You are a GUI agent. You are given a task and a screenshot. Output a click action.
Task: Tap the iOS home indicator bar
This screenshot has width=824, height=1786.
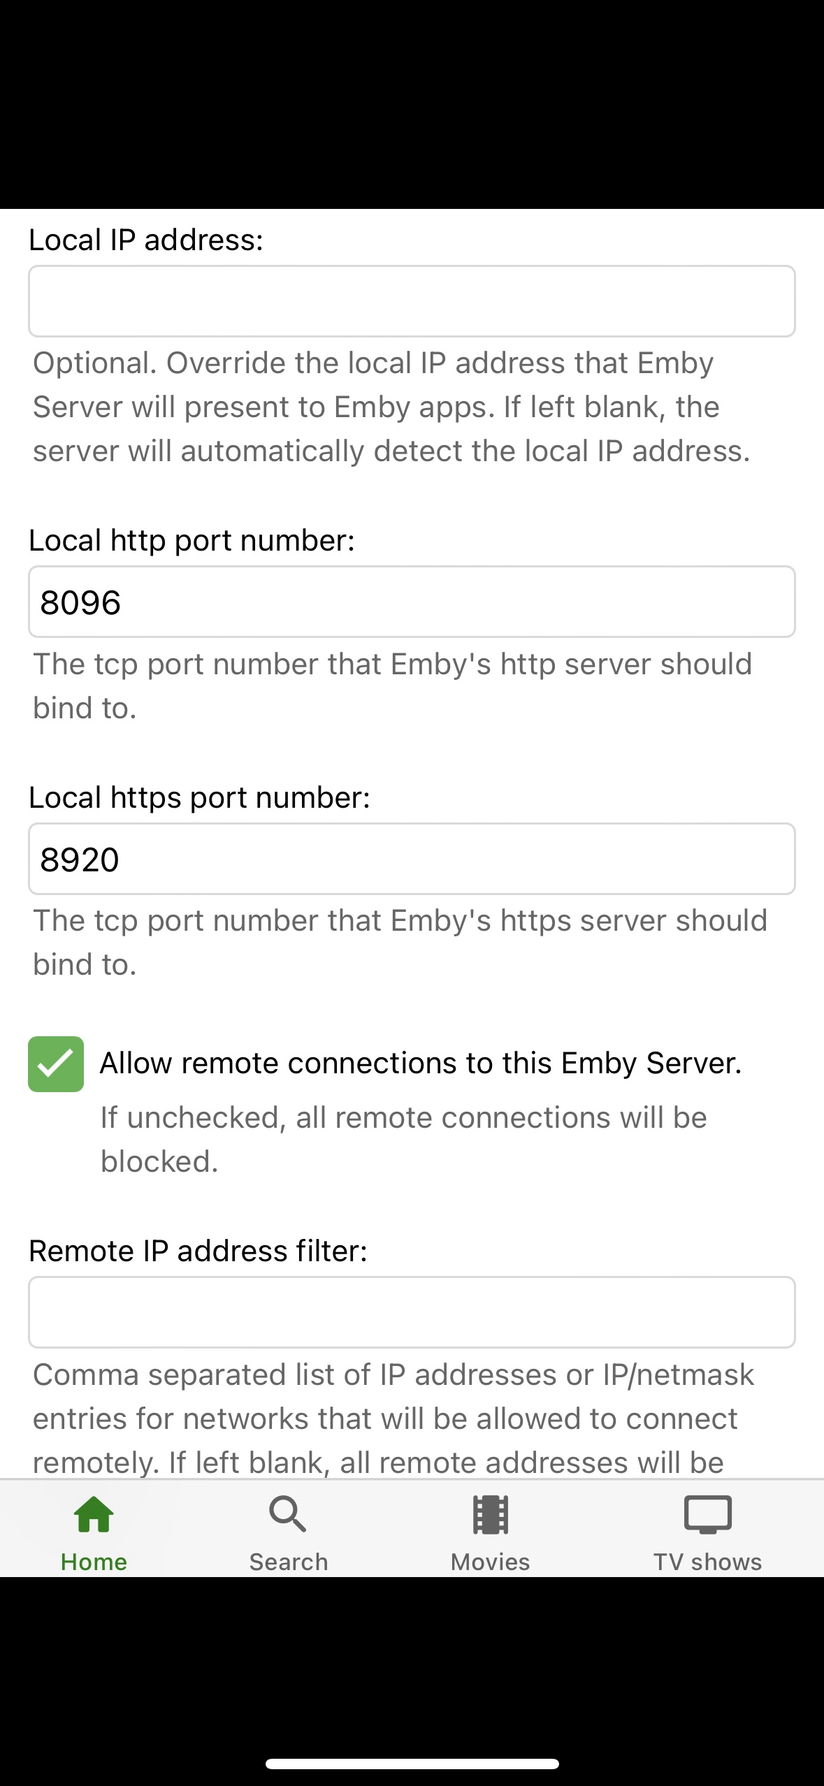click(x=412, y=1764)
